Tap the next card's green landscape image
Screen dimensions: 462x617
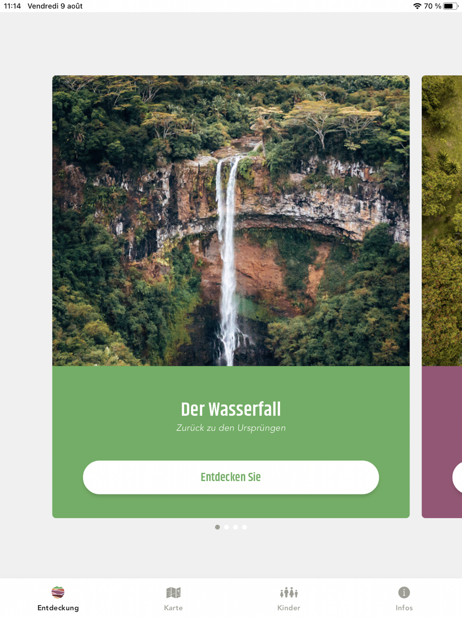(x=442, y=221)
